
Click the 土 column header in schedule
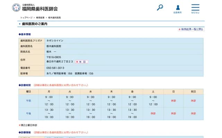(153, 91)
